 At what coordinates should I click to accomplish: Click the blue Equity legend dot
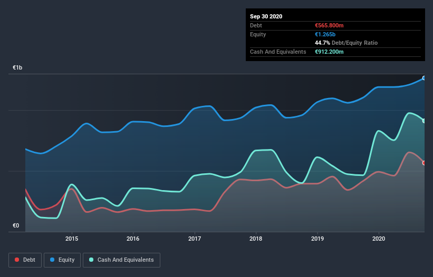tap(52, 260)
